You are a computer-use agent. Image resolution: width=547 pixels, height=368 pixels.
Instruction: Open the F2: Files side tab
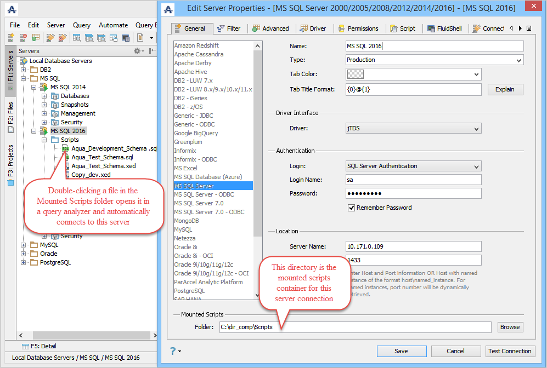10,118
